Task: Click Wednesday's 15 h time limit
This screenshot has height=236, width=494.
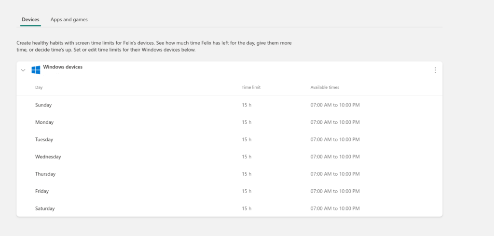Action: (247, 157)
